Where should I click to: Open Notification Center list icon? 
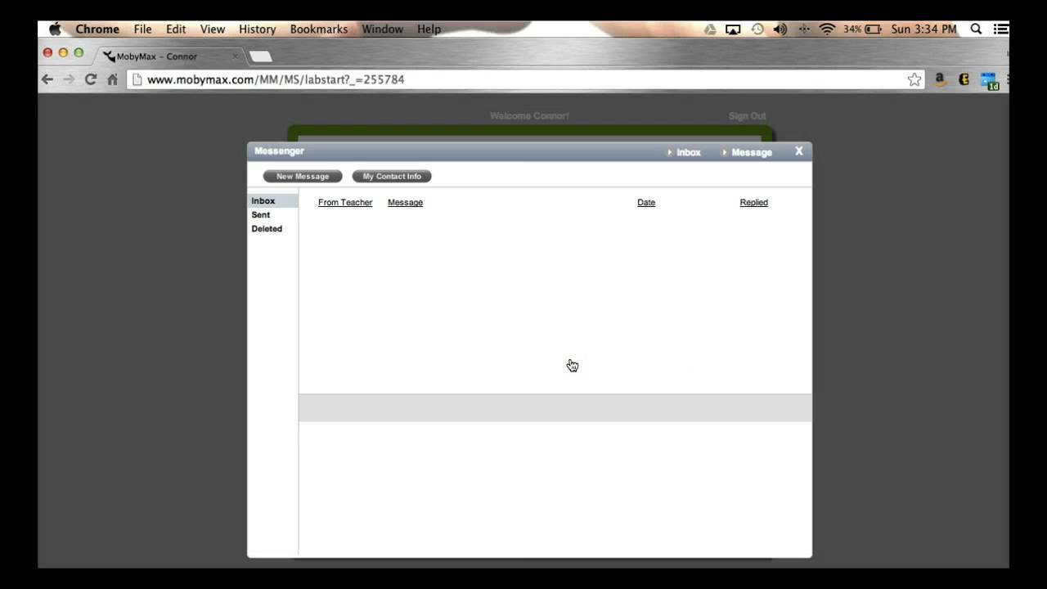pos(1000,29)
